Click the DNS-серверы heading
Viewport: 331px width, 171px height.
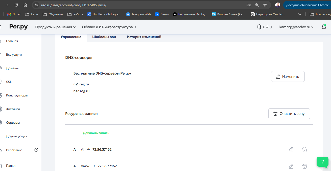79,58
